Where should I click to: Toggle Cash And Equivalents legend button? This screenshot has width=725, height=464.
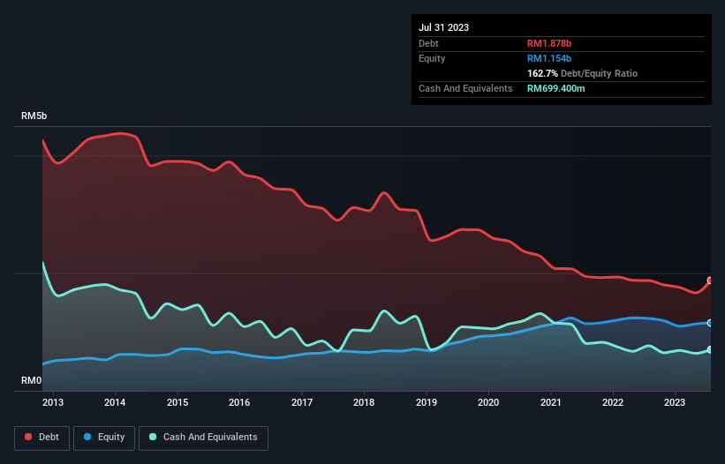point(203,438)
